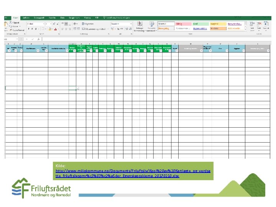Click the red font color icon
276x207 pixels.
(x=56, y=29)
